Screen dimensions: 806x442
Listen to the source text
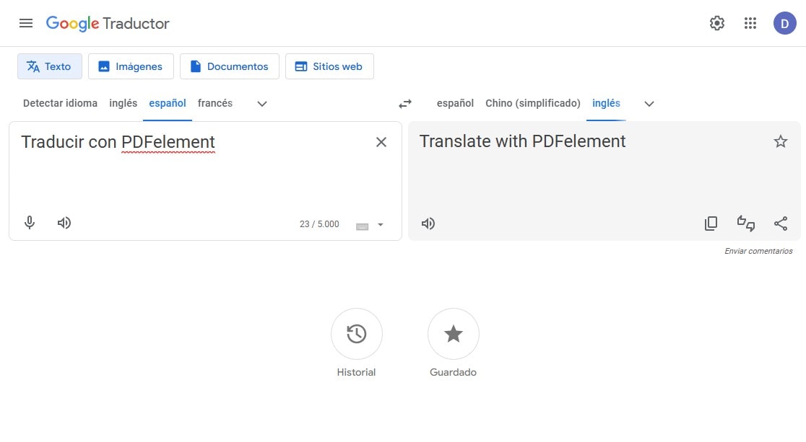pyautogui.click(x=64, y=223)
